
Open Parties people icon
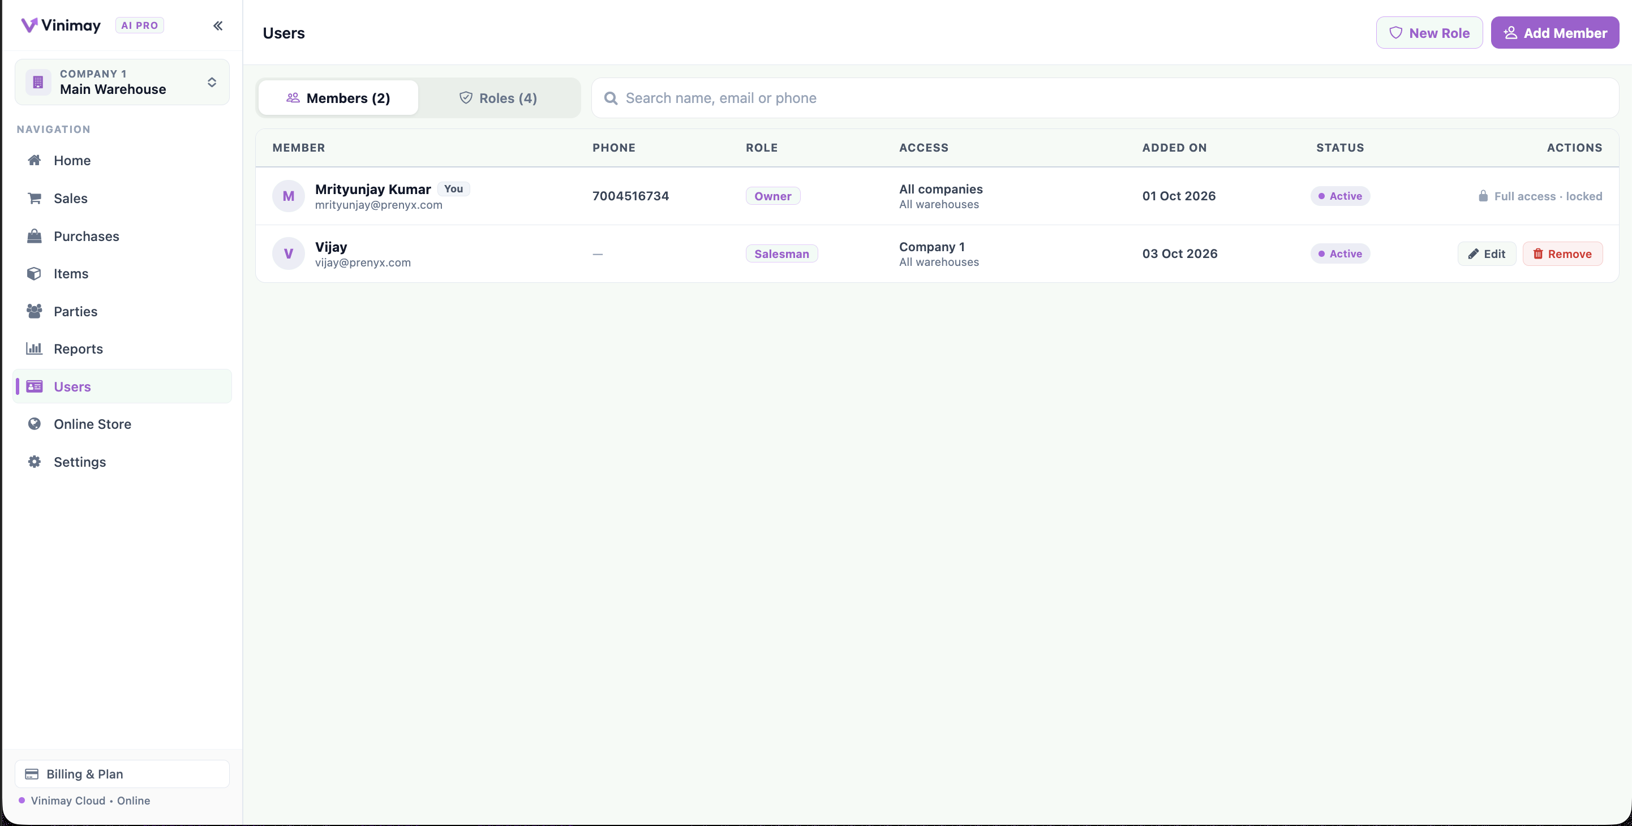(34, 311)
